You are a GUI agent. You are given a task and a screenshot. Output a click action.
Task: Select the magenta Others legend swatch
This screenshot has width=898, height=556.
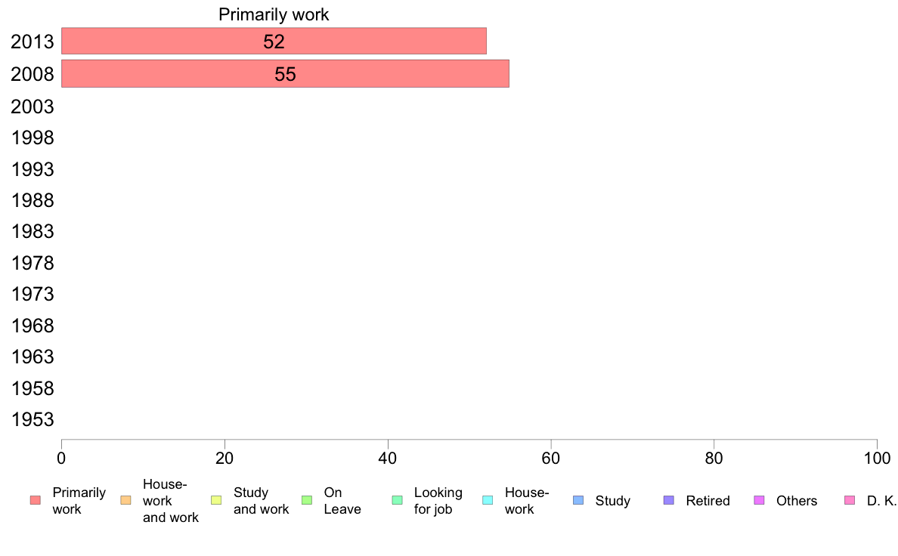pyautogui.click(x=760, y=500)
